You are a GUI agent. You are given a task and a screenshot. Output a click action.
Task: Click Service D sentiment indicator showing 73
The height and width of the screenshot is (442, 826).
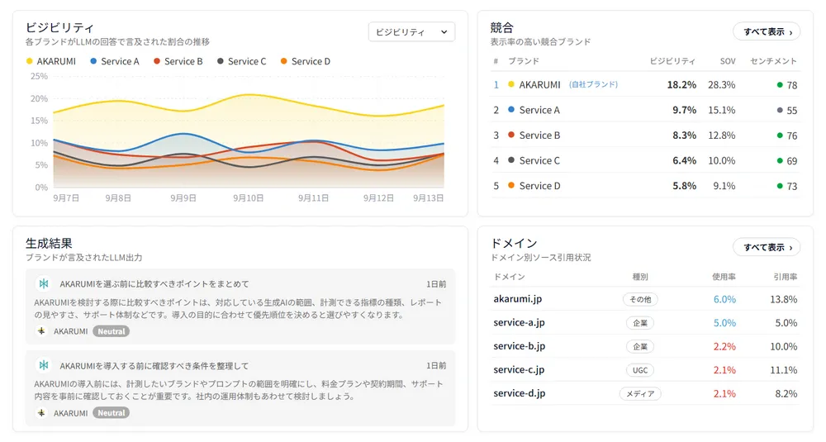pos(787,186)
